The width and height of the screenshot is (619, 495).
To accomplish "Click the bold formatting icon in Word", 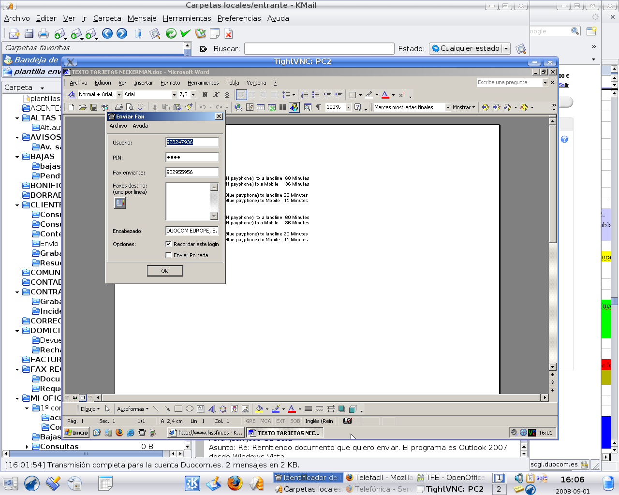I will click(205, 95).
